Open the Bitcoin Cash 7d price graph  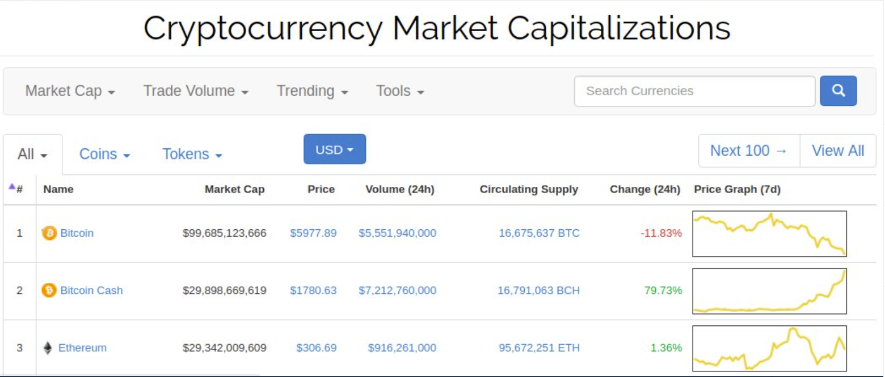click(x=769, y=291)
